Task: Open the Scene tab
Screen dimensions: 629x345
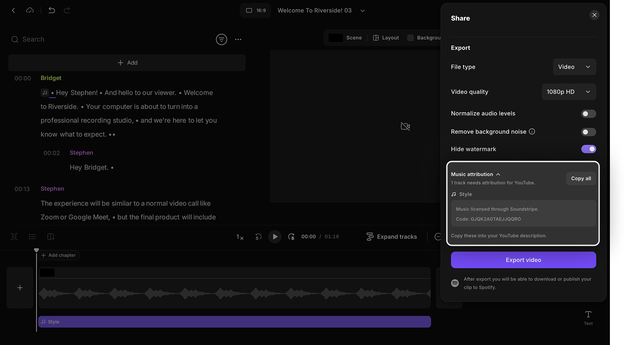Action: coord(345,38)
